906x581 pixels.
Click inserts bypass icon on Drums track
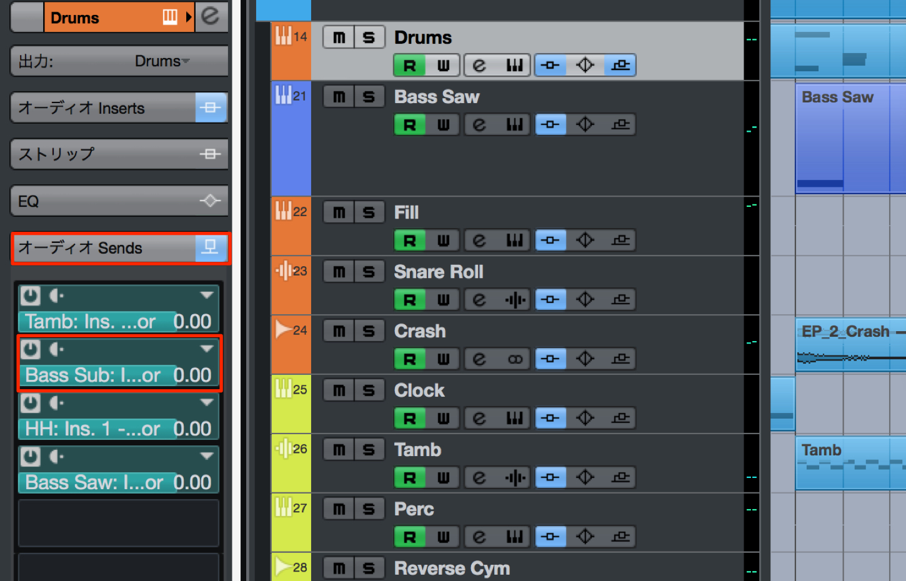550,65
